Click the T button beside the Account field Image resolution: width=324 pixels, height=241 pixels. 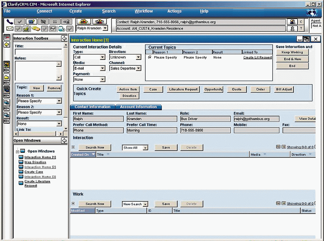point(301,28)
